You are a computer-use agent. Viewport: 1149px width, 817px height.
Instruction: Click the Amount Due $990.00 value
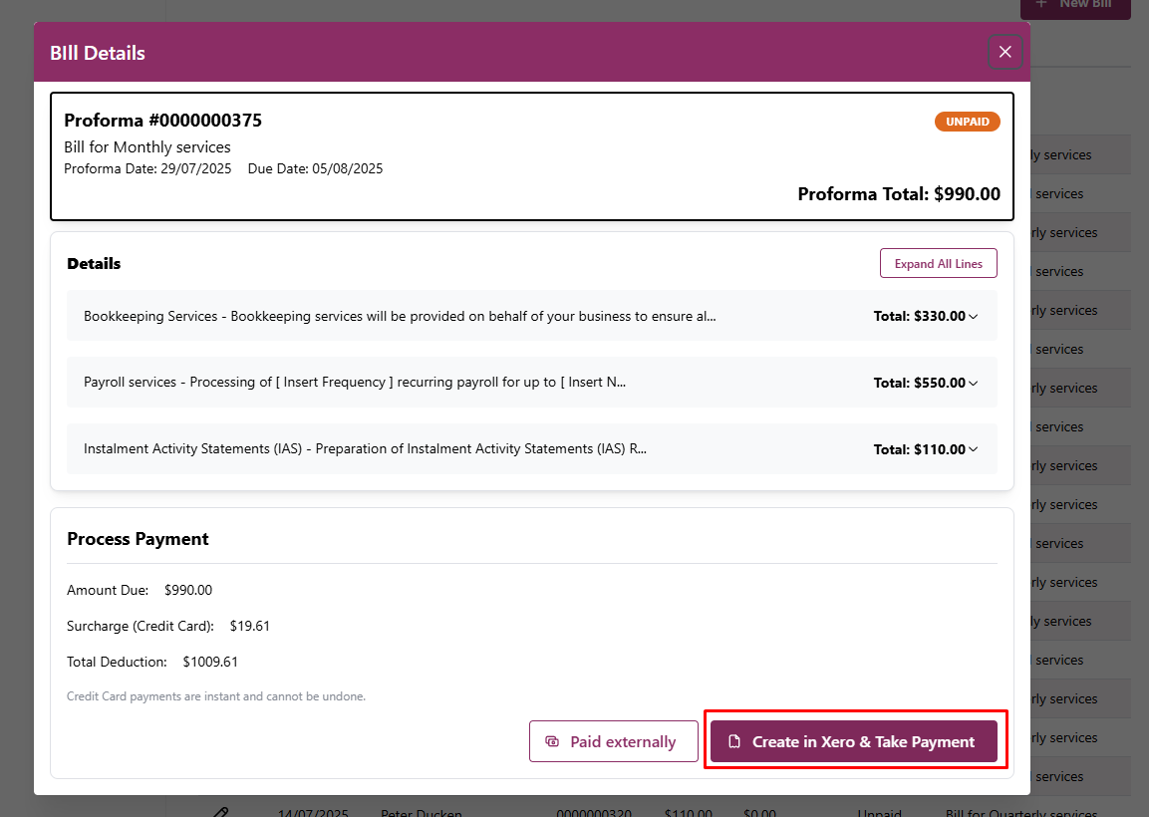(x=188, y=590)
